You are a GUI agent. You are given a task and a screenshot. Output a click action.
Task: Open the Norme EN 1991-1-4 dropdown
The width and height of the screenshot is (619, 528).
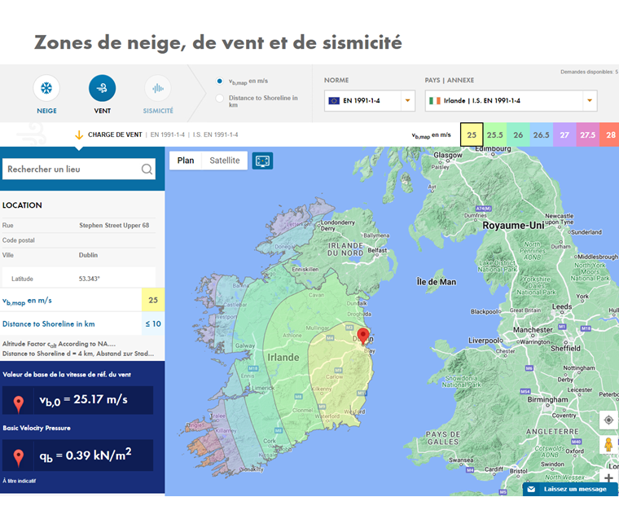click(370, 101)
